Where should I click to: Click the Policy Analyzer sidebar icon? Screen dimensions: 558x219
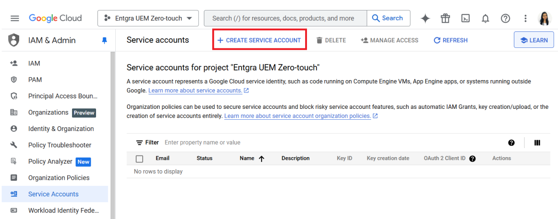coord(14,161)
